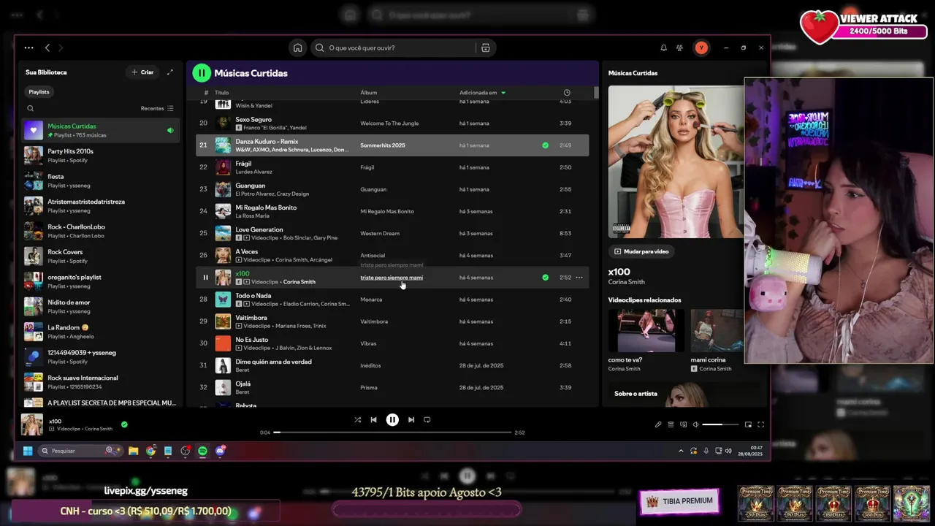
Task: Select the Playlists filter chip
Action: point(39,92)
